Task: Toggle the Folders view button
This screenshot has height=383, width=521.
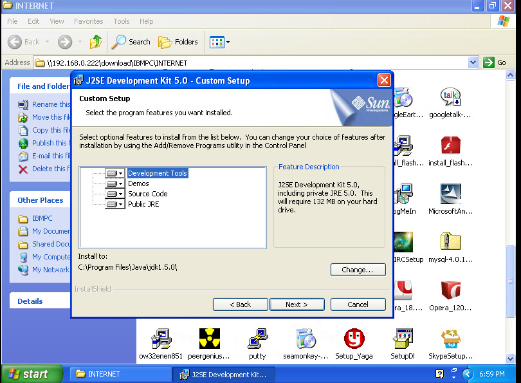Action: tap(178, 42)
